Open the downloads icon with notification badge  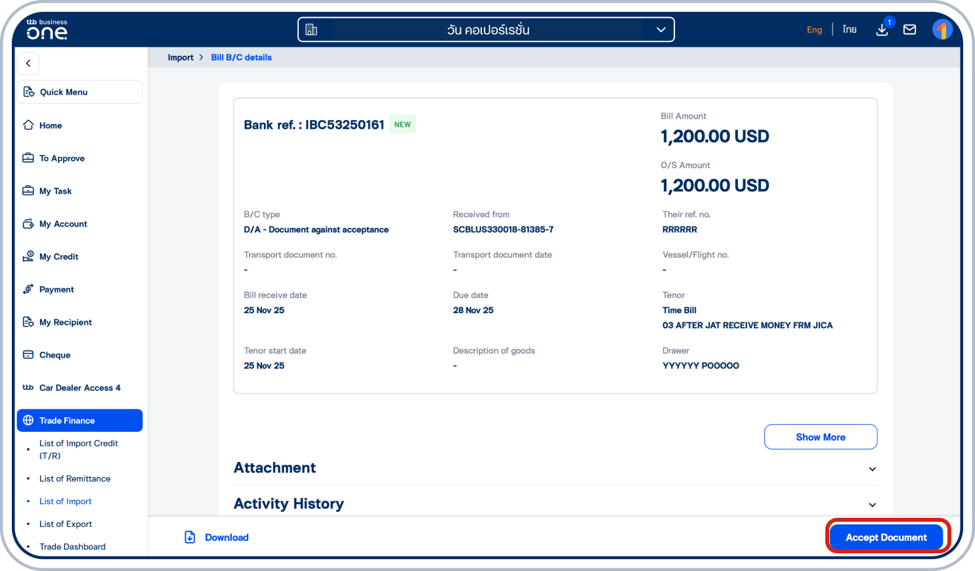tap(882, 30)
